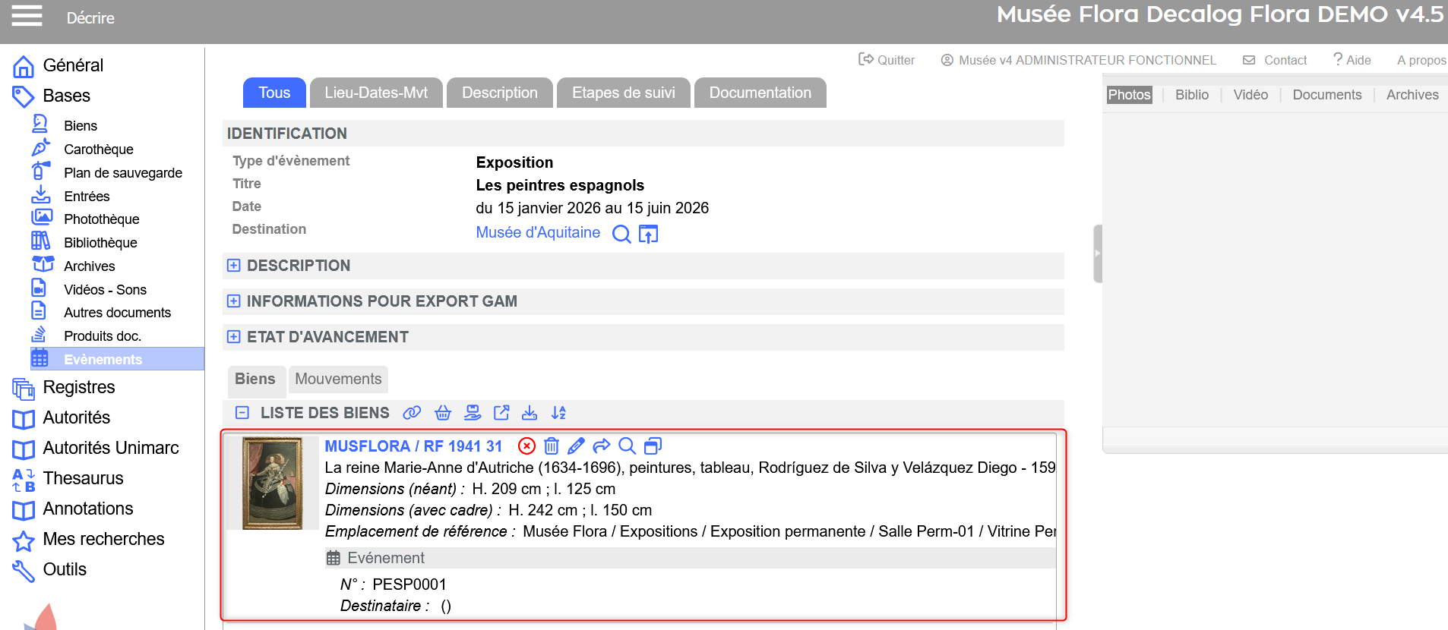Click the MUSFLORA / RF 1941 31 link
Image resolution: width=1448 pixels, height=630 pixels.
413,446
